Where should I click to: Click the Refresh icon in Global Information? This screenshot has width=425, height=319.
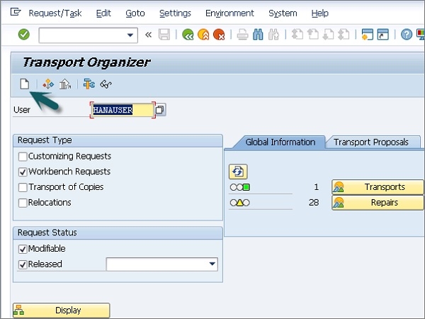pos(238,172)
